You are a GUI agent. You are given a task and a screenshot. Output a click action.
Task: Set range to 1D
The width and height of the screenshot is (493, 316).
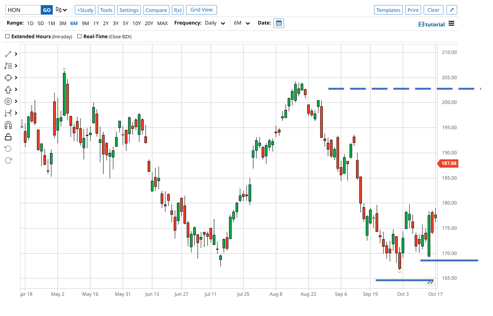tap(30, 23)
